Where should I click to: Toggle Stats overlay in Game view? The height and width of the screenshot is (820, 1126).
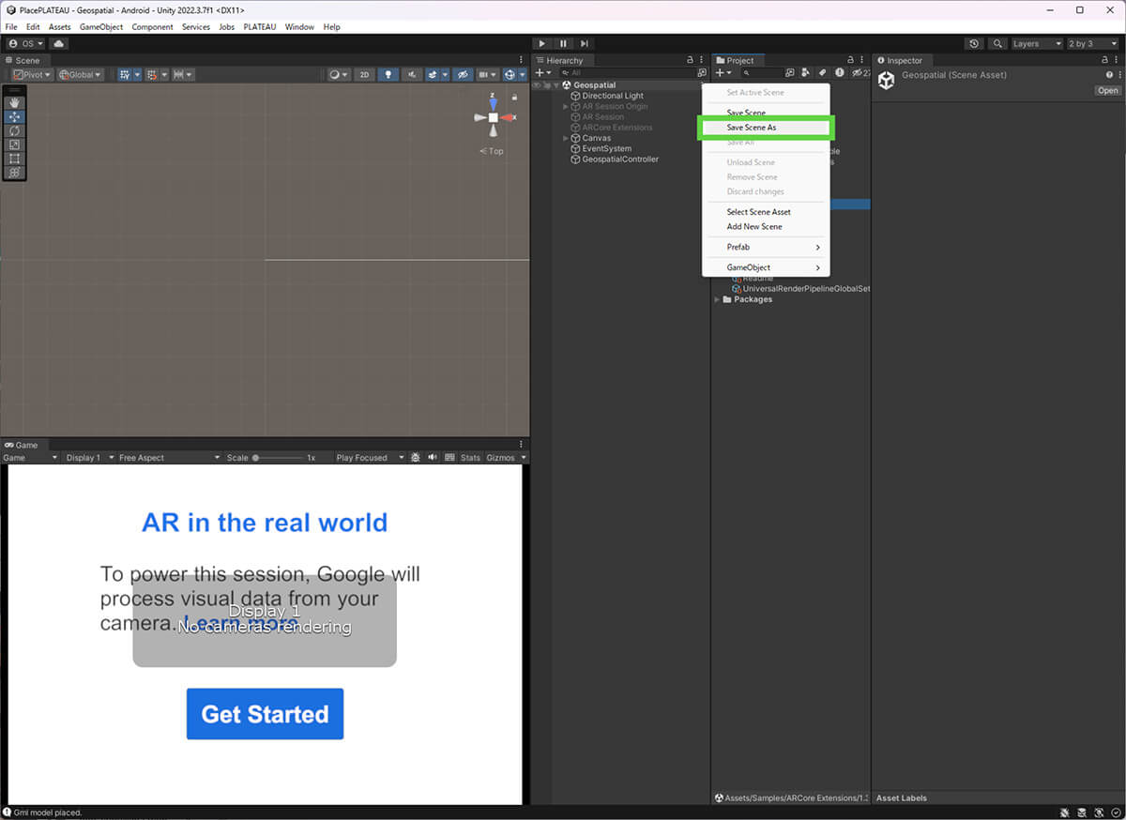[x=470, y=457]
